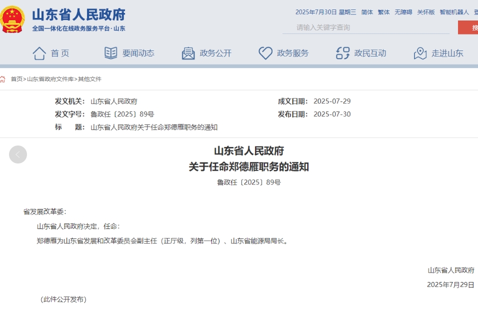The width and height of the screenshot is (478, 318).
Task: Enable 无障碍 accessibility mode
Action: 403,12
